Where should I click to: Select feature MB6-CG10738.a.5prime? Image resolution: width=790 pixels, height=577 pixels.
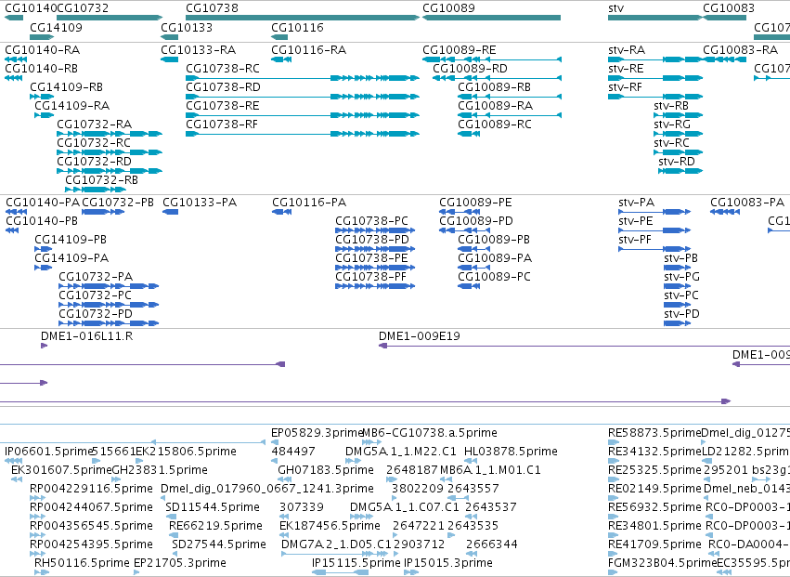pyautogui.click(x=430, y=433)
